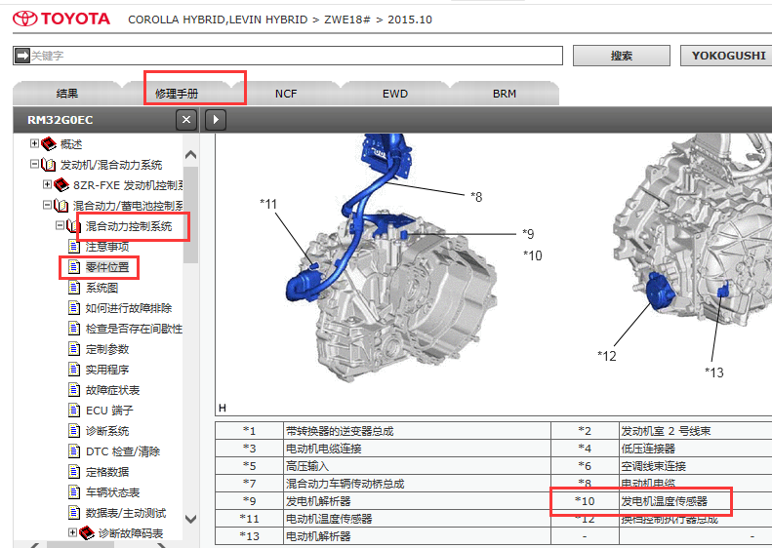Viewport: 772px width, 548px height.
Task: Click the page icon beside DTC 检查/清除
Action: coord(74,451)
